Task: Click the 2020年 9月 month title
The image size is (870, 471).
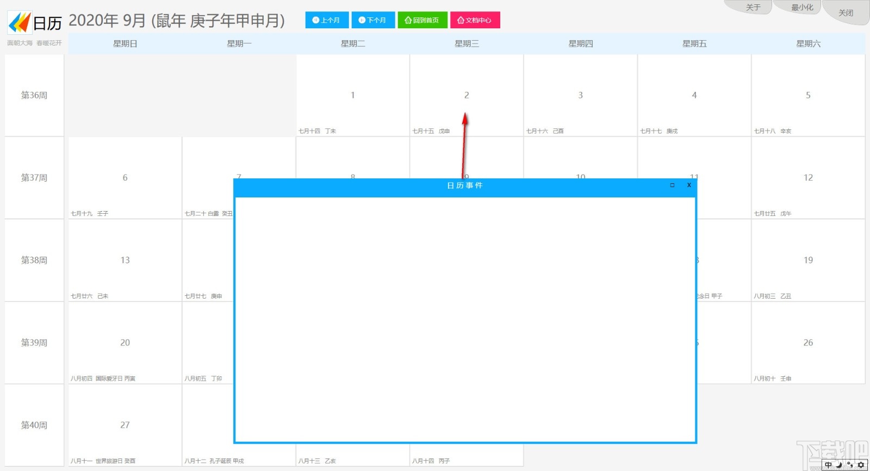Action: pyautogui.click(x=177, y=21)
